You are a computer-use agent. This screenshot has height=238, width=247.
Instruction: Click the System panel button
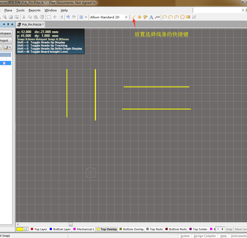(x=185, y=236)
